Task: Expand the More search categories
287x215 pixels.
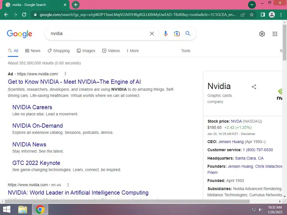Action: [133, 51]
